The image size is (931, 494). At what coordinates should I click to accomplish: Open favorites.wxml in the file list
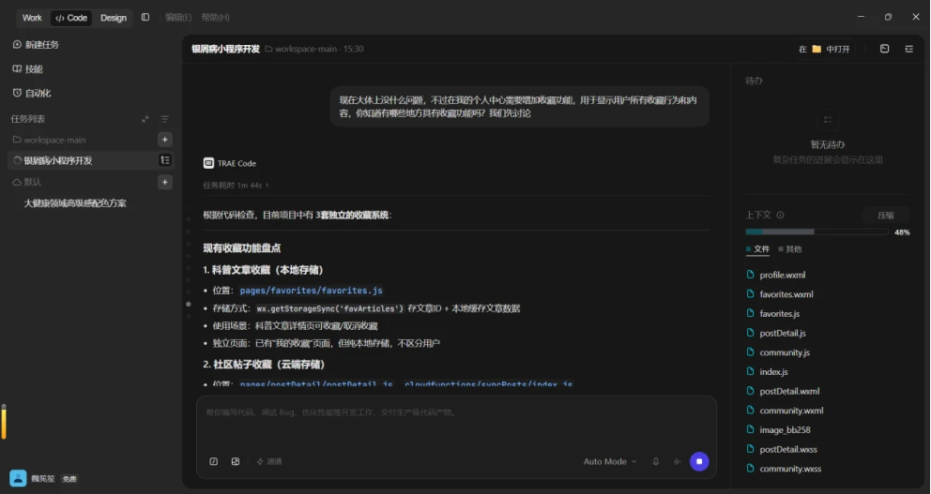coord(786,294)
